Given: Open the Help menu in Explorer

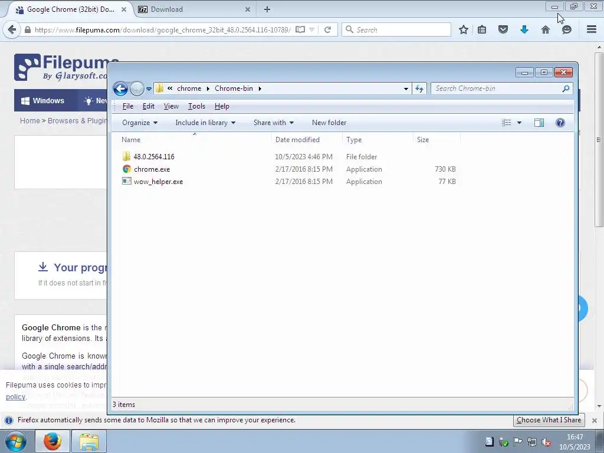Looking at the screenshot, I should point(222,106).
